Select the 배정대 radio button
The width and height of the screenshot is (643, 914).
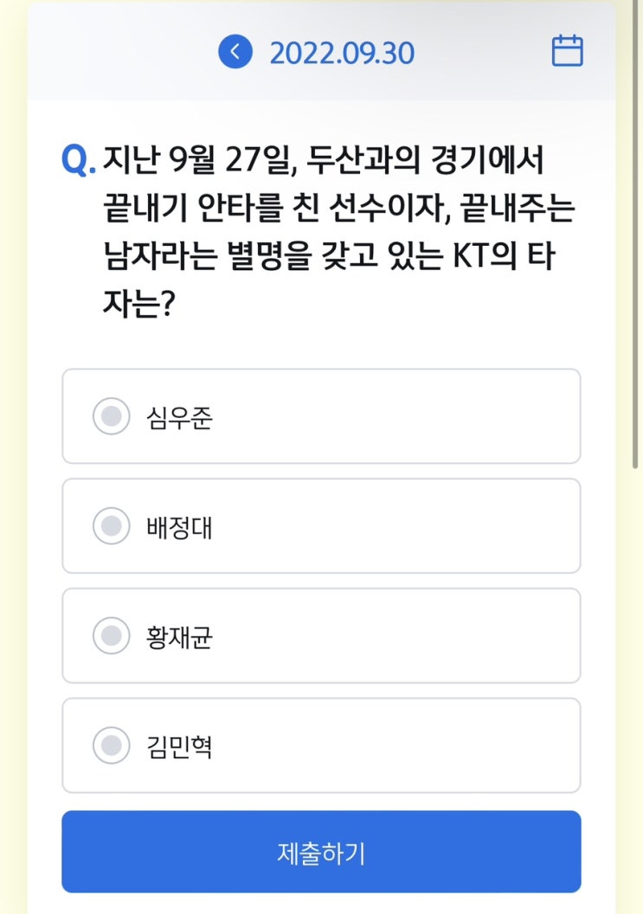pos(111,526)
